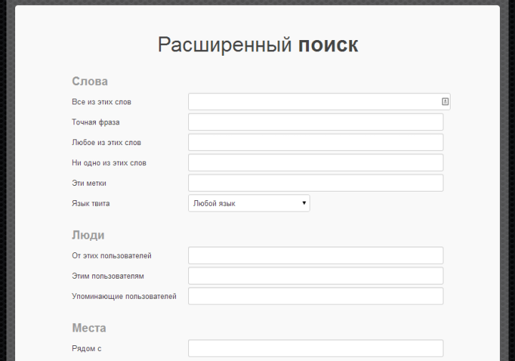Viewport: 515px width, 361px height.
Task: Click the "Упоминающие пользователей" input box
Action: coord(315,296)
